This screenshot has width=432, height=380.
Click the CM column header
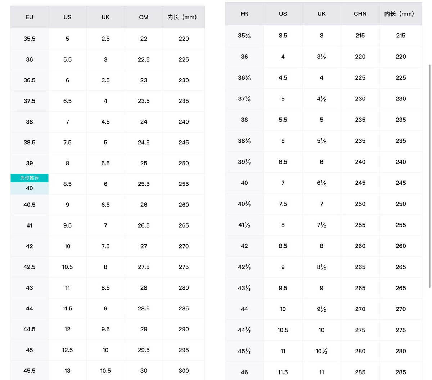[144, 17]
